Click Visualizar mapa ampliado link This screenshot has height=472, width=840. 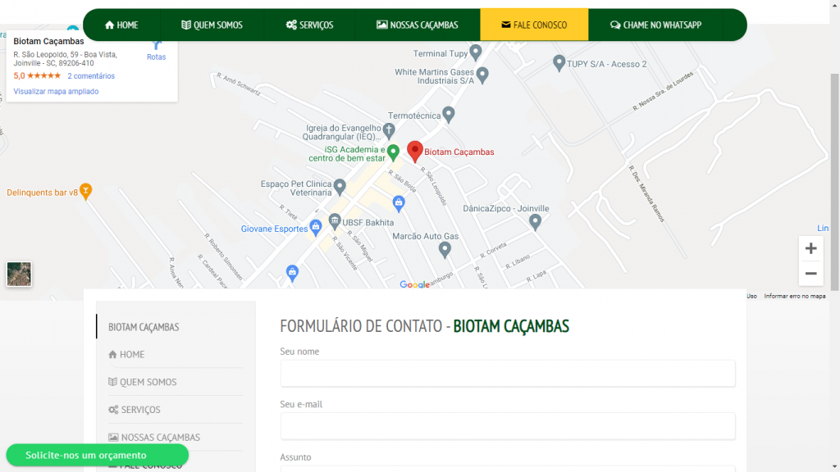click(x=56, y=92)
